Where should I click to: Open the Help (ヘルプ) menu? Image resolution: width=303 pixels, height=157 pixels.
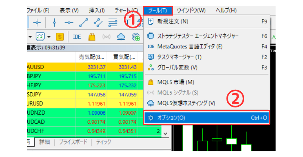click(226, 11)
